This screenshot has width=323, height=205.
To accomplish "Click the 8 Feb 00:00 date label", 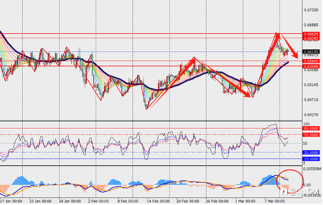I will pos(128,201).
